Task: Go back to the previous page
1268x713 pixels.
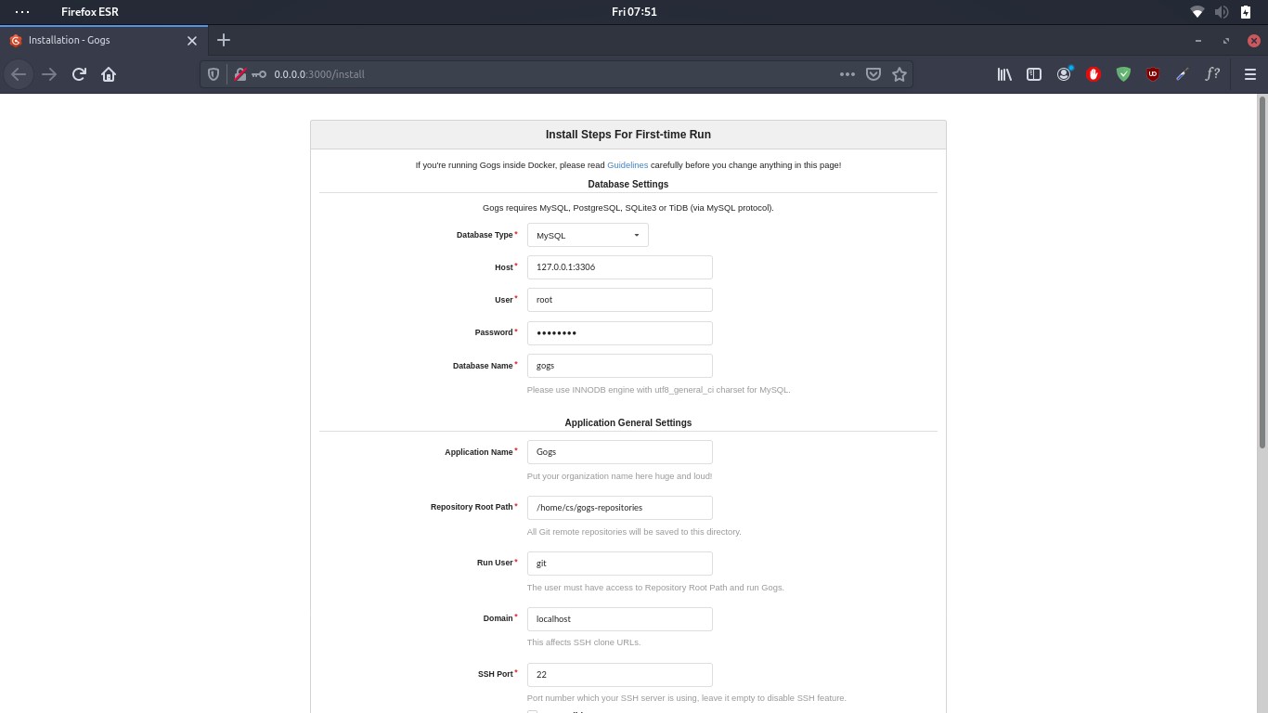Action: pos(19,74)
